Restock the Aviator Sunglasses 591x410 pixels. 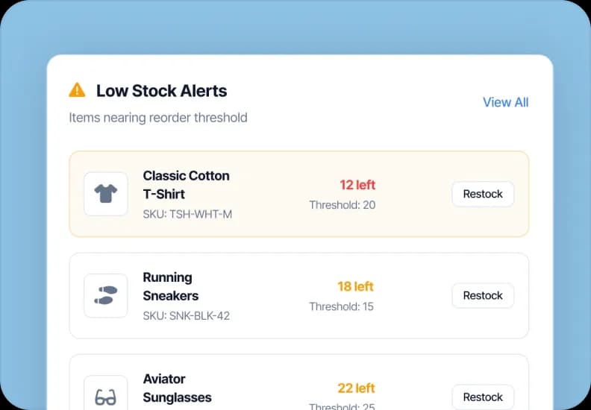tap(483, 397)
